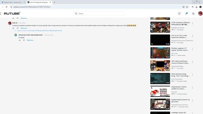Dislike the comment by kirill_52

(17, 28)
